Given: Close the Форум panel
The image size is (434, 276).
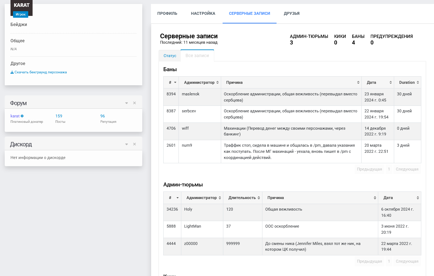Looking at the screenshot, I should tap(135, 103).
